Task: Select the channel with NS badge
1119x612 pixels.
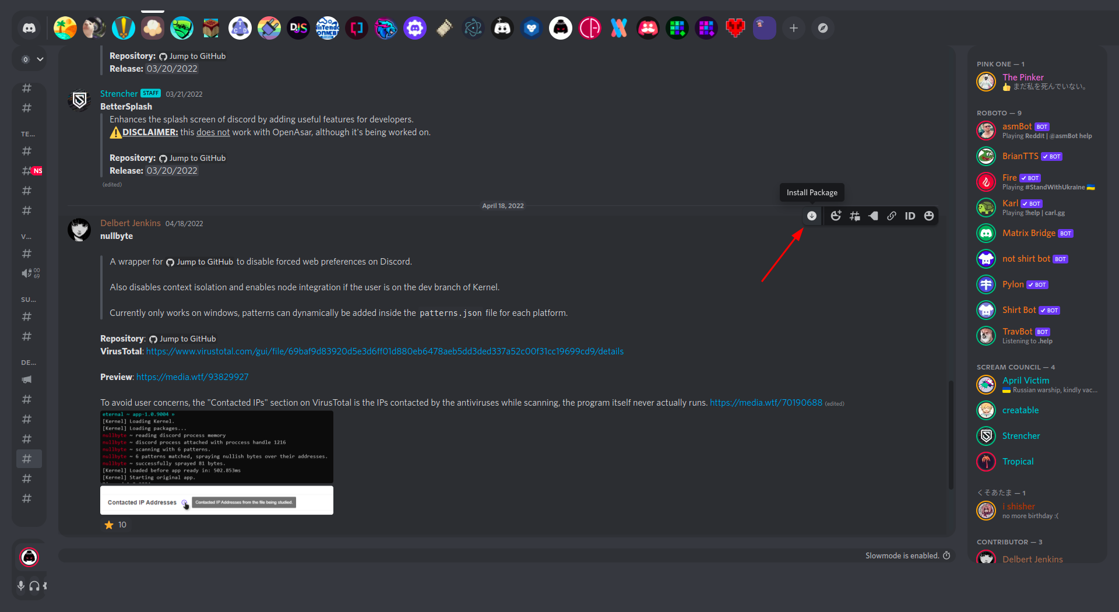Action: [29, 171]
